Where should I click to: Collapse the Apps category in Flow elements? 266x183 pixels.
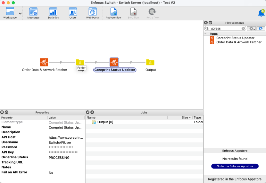pos(206,33)
